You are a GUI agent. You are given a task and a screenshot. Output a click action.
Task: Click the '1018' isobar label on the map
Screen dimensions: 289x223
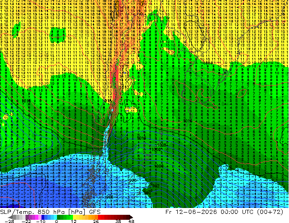(107, 101)
